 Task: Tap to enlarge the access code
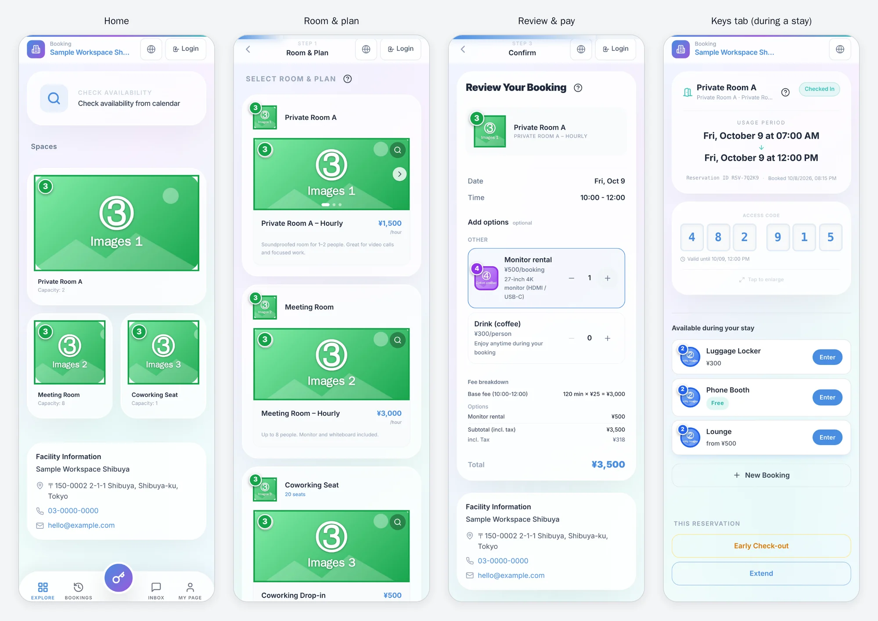(x=761, y=279)
